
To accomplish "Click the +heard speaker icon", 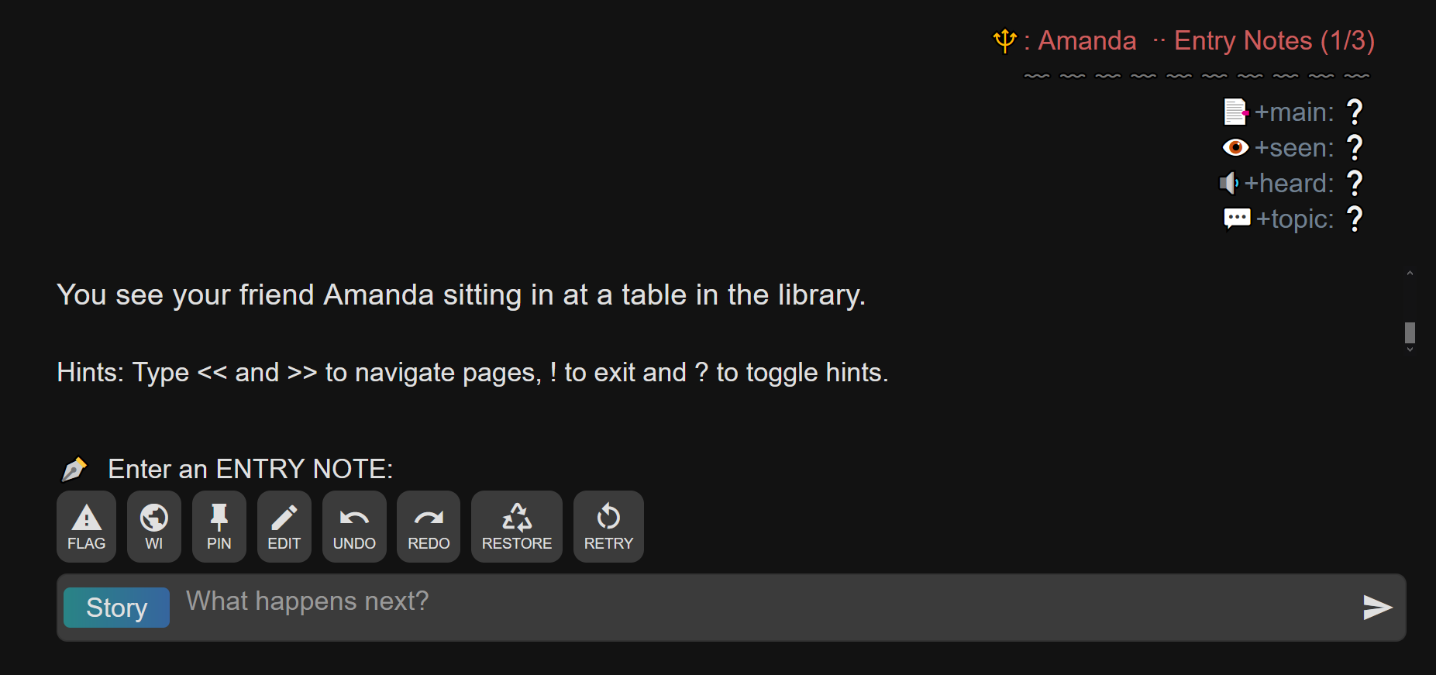I will pyautogui.click(x=1229, y=183).
